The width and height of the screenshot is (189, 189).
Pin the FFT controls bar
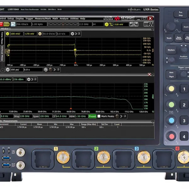pos(125,116)
